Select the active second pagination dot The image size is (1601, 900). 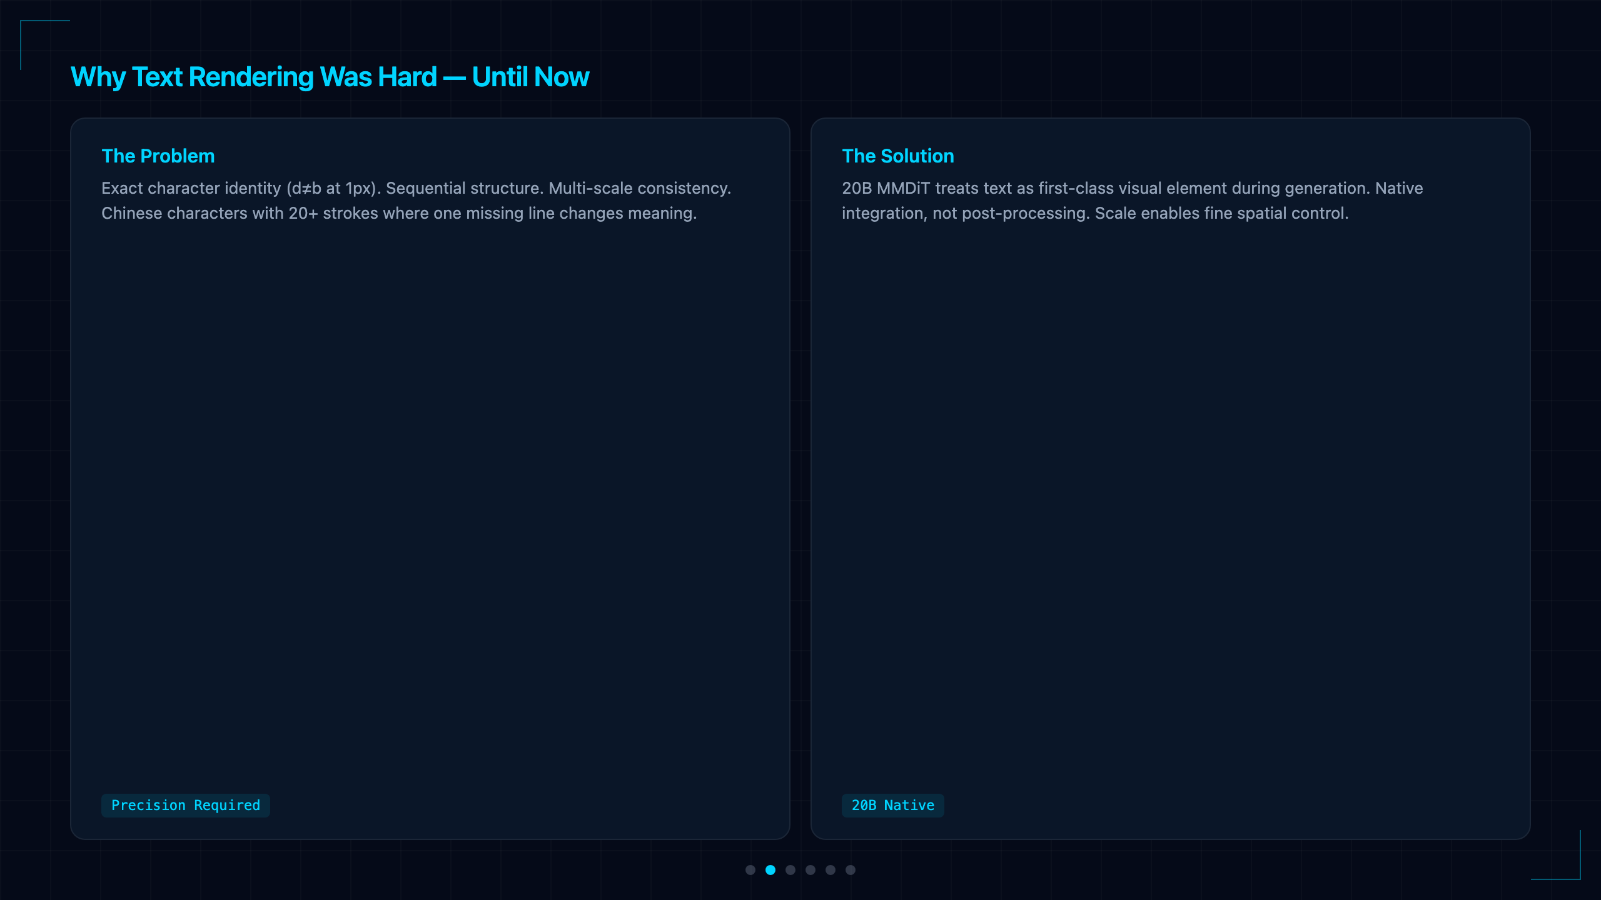(x=770, y=870)
